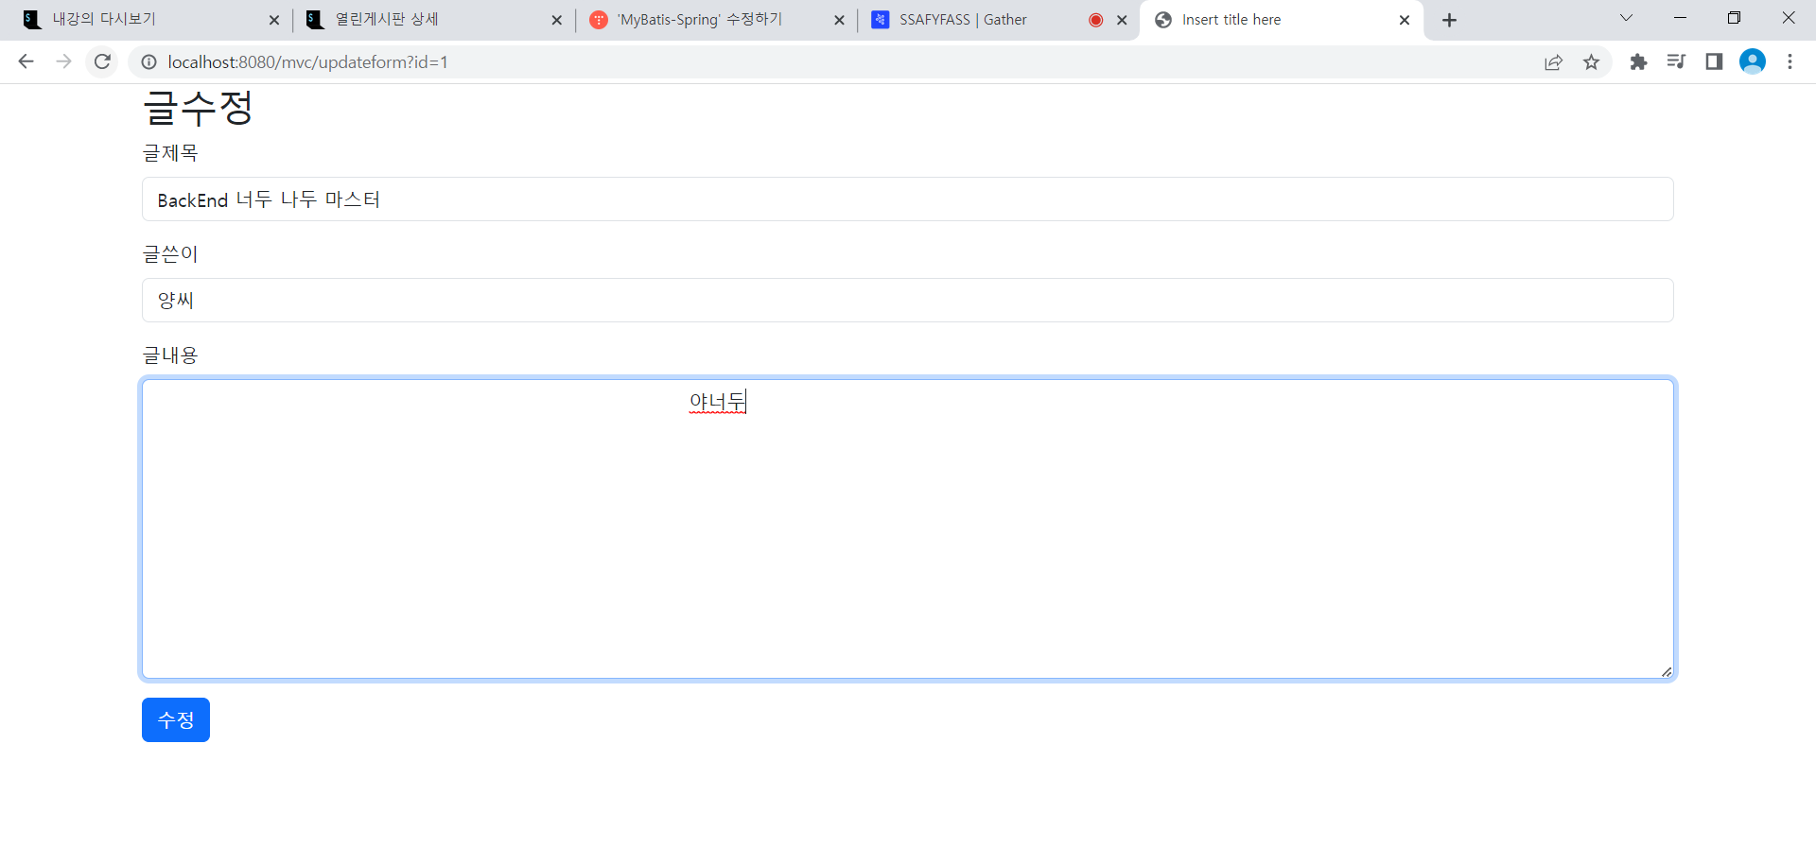
Task: Submit the form with the 수정 button
Action: 176,720
